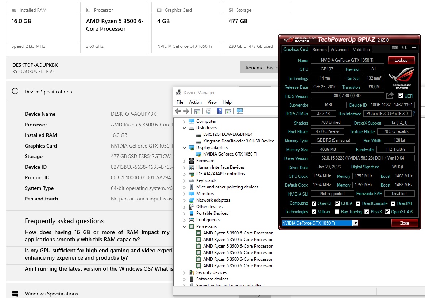
Task: Click the GPU-Z refresh icon
Action: (x=405, y=47)
